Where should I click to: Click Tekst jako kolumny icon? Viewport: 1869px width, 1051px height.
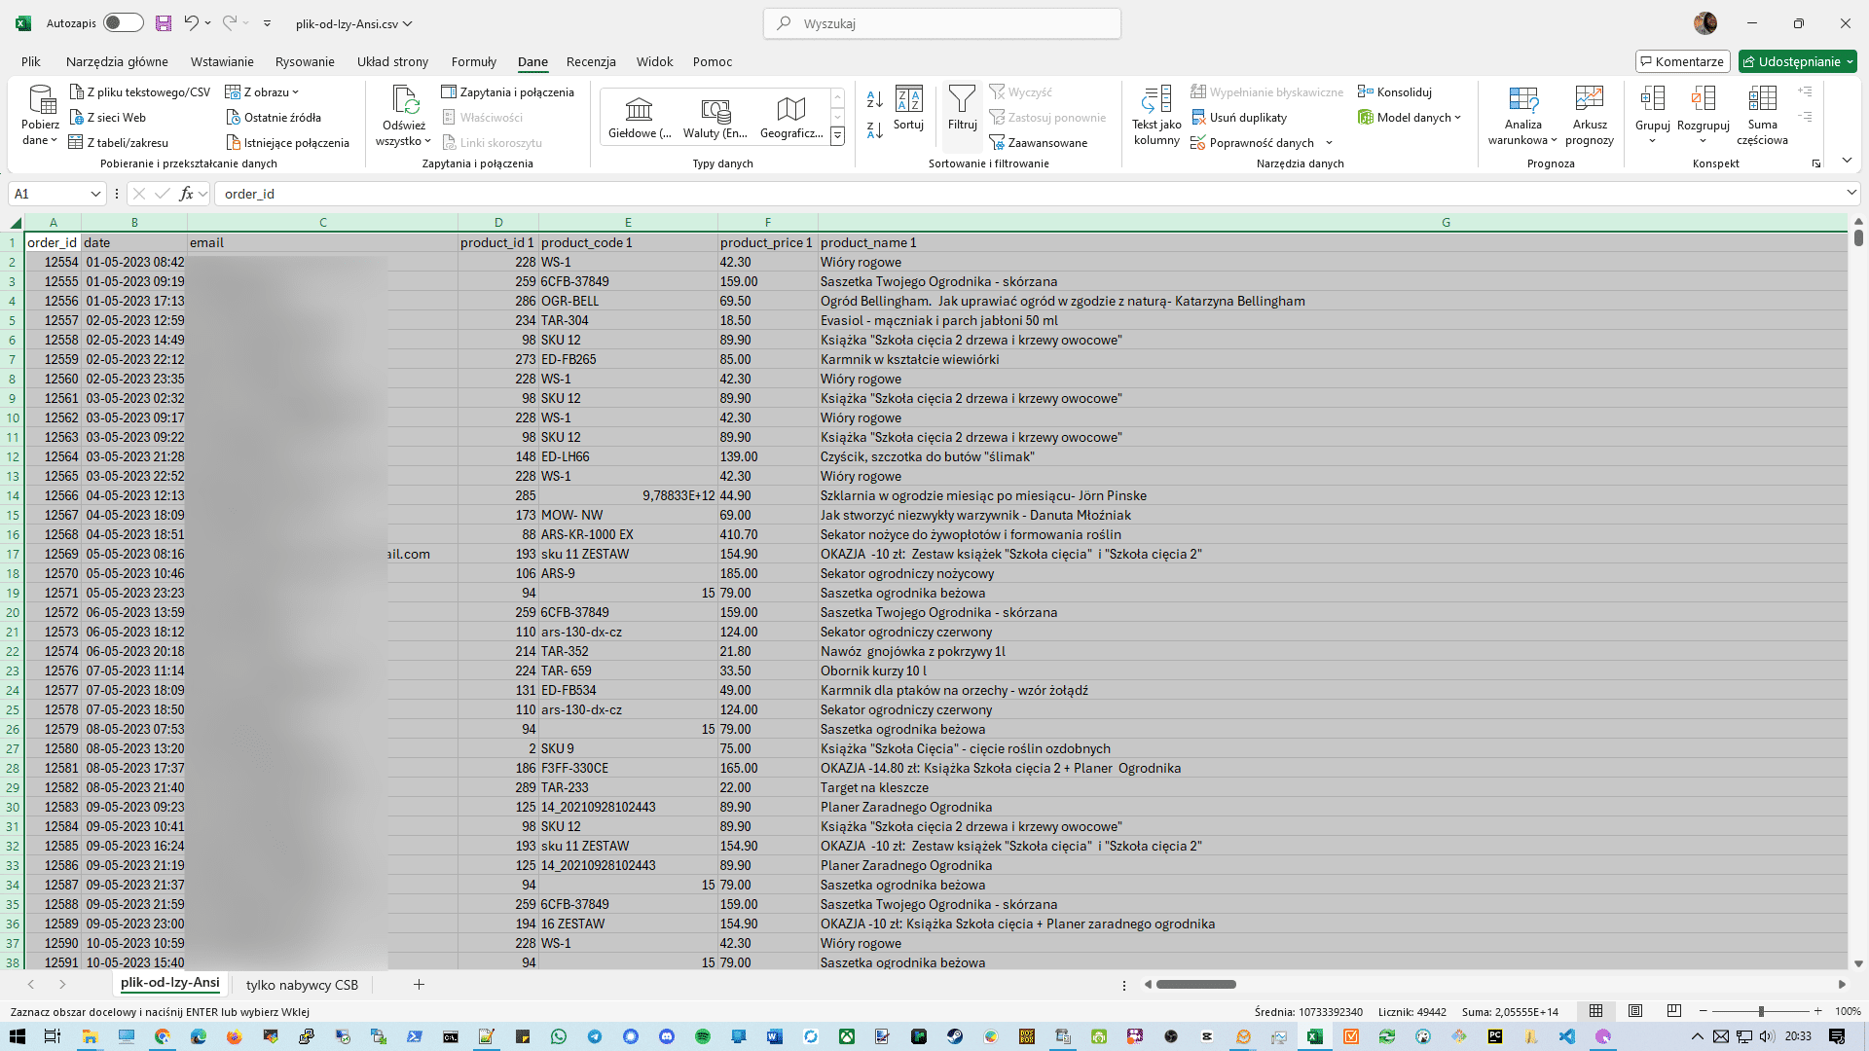coord(1156,99)
